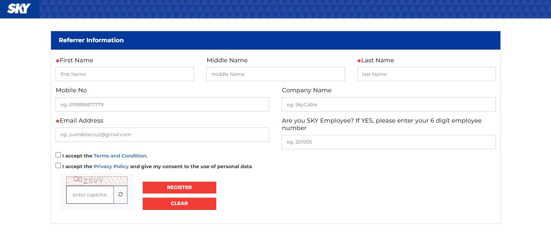Click the enter captcha text box

(90, 195)
